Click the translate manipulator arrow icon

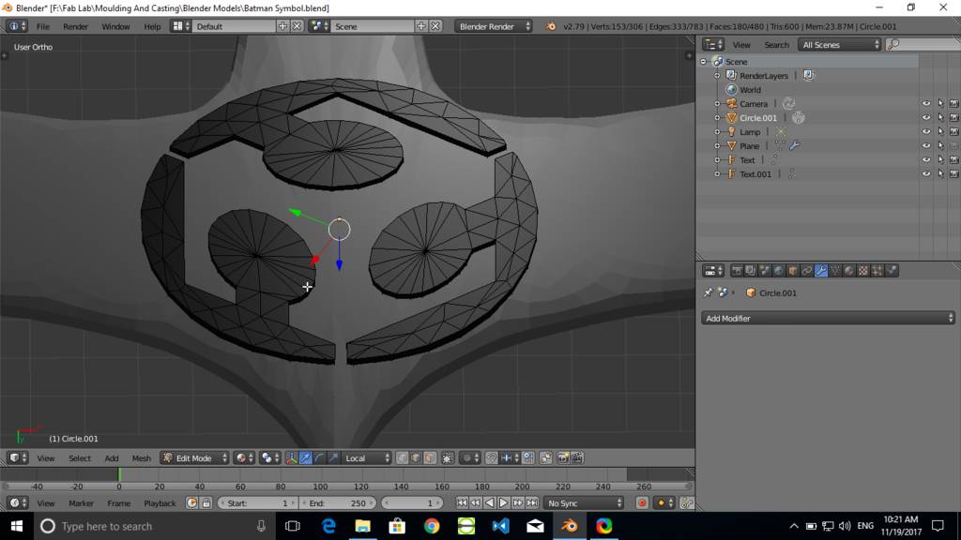pyautogui.click(x=305, y=458)
